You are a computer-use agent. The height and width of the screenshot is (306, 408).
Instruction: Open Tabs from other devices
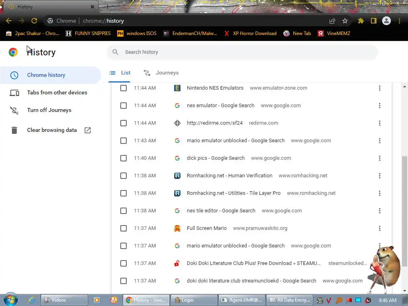pos(51,92)
